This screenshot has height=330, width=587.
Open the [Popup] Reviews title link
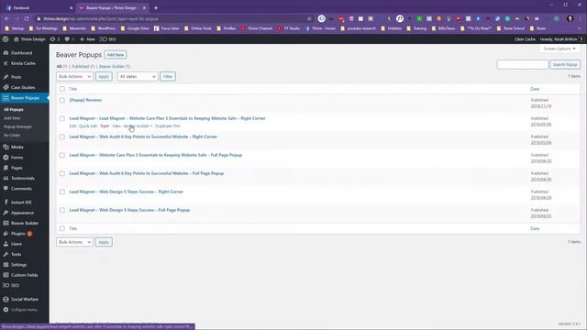click(x=85, y=100)
